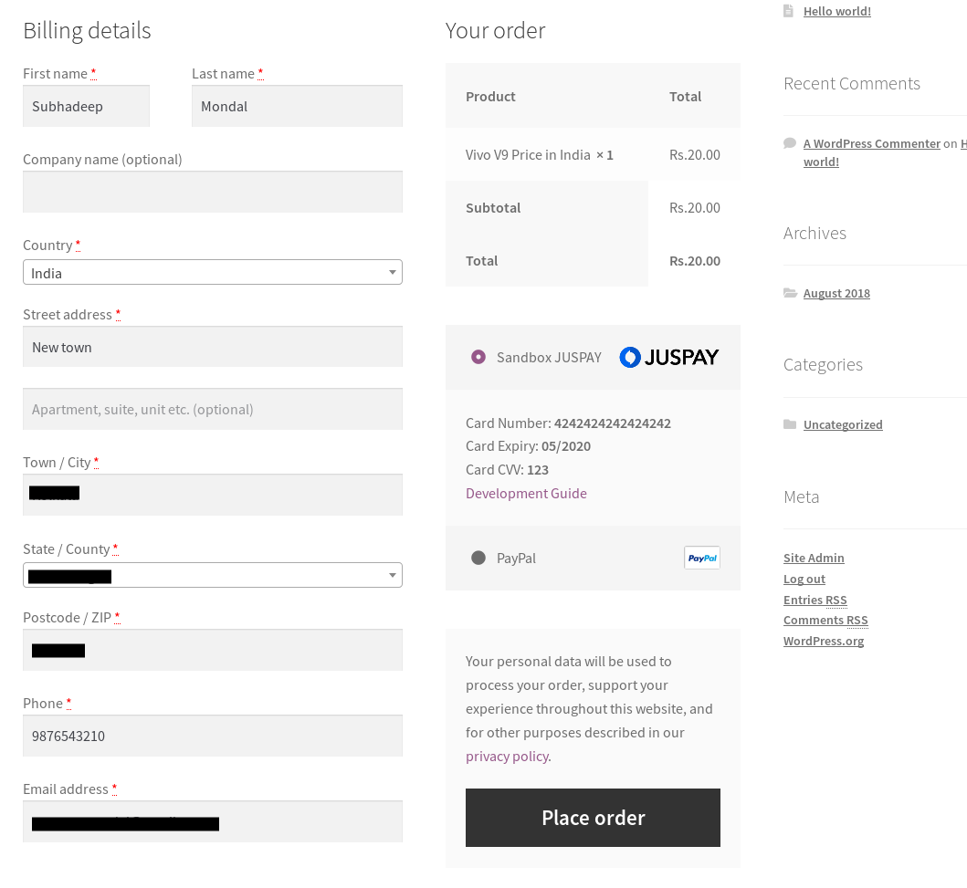This screenshot has width=967, height=888.
Task: Open the Site Admin meta link
Action: (814, 558)
